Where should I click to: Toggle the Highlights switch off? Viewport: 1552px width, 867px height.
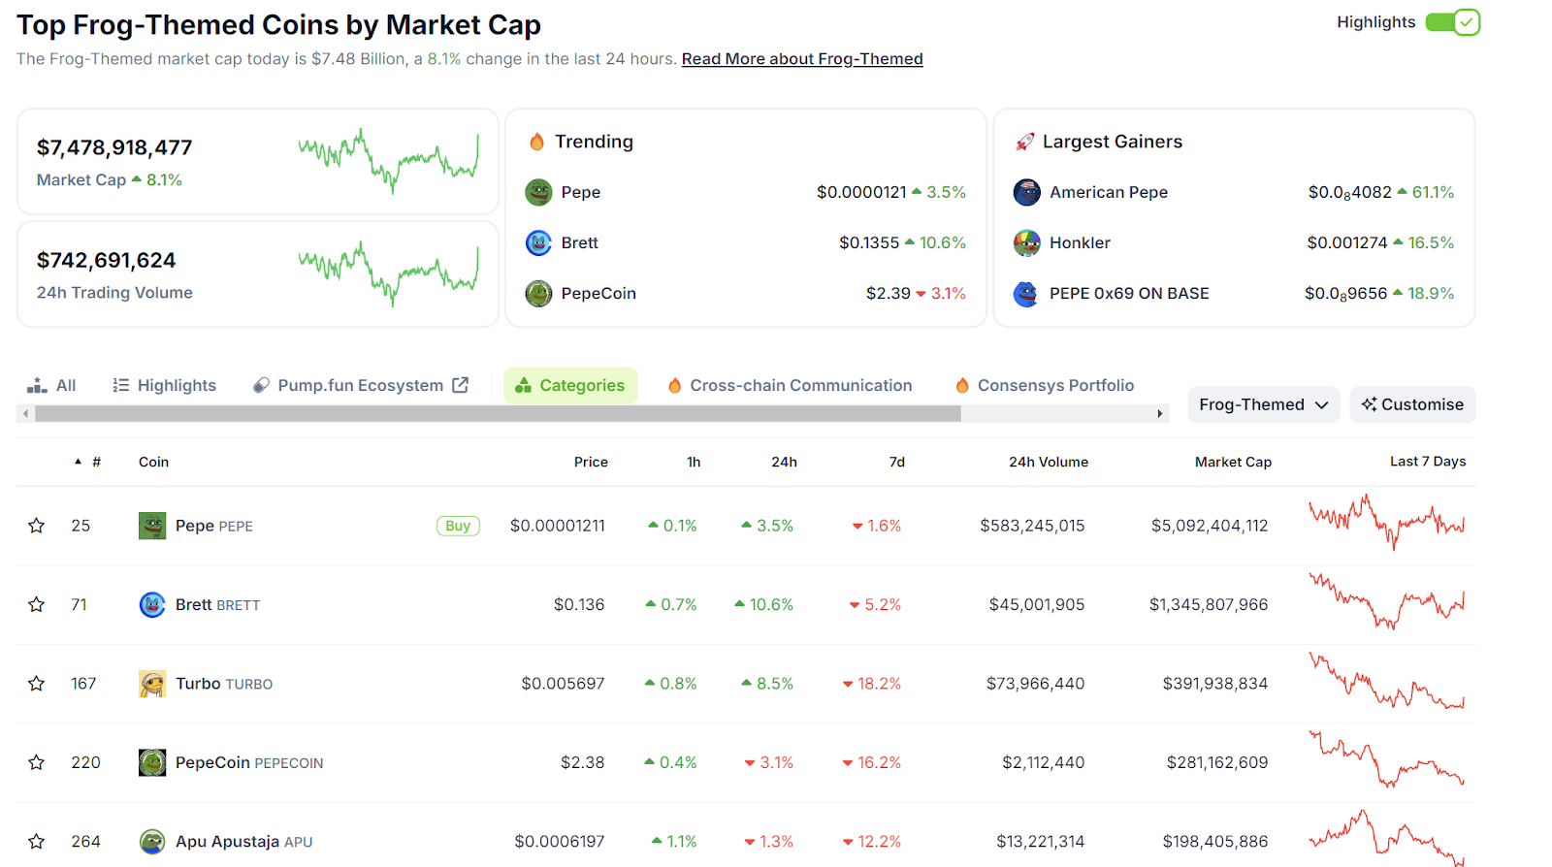tap(1452, 22)
